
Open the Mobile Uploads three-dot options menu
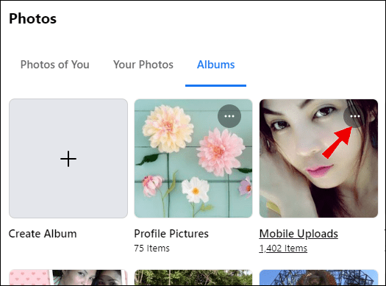354,116
